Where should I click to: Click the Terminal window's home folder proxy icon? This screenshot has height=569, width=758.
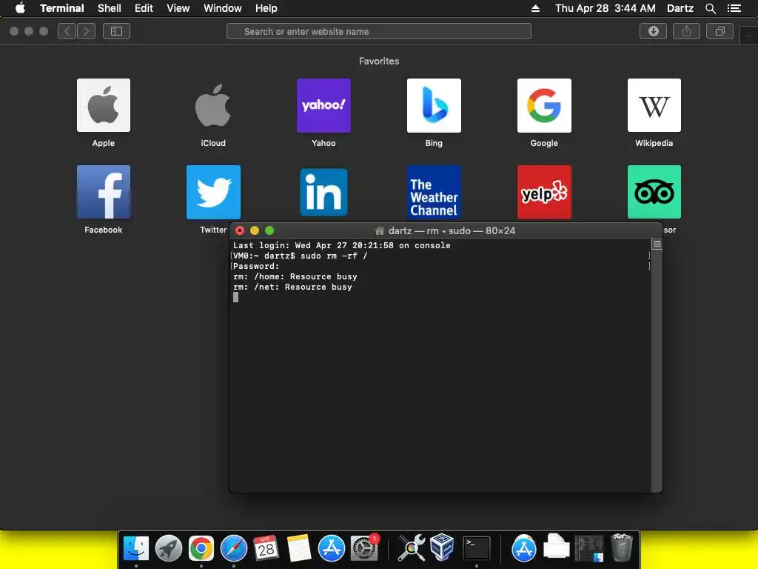[x=380, y=231]
